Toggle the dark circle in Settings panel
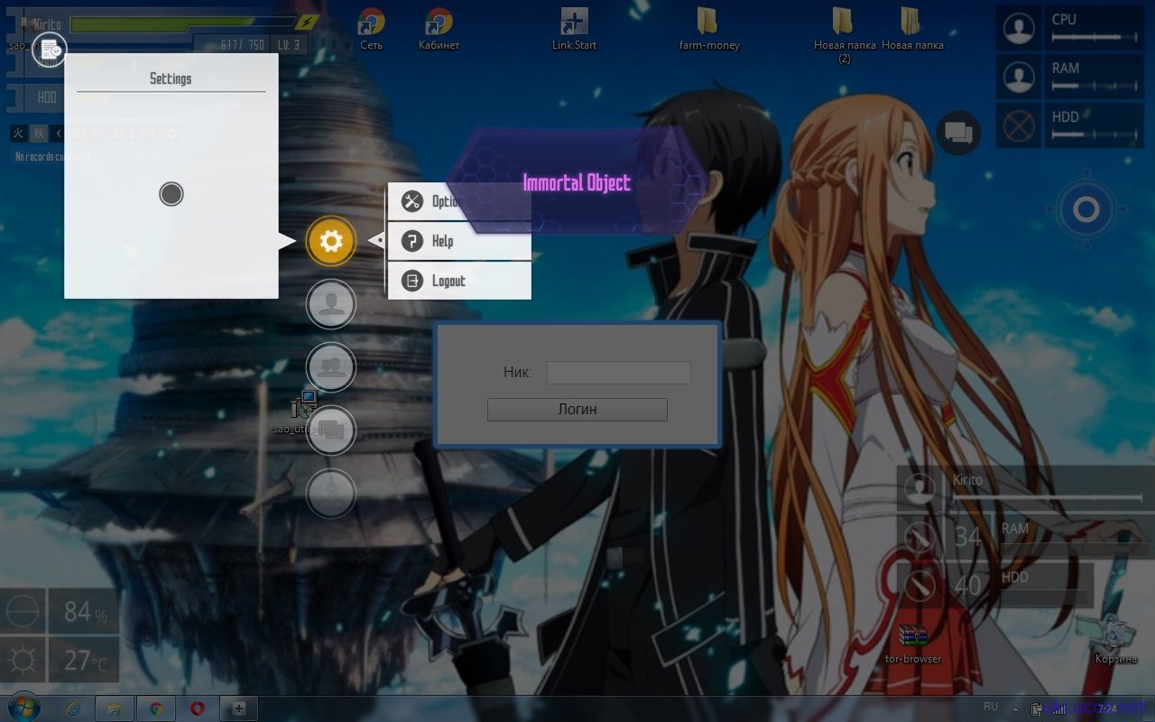 [x=171, y=194]
